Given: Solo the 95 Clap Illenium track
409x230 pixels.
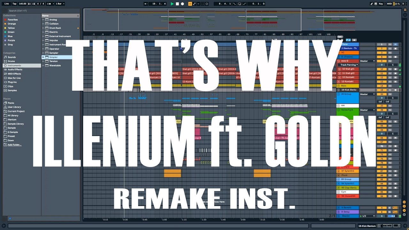Looking at the screenshot, I should pyautogui.click(x=390, y=188).
